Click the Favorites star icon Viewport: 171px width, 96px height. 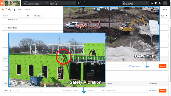point(78,3)
